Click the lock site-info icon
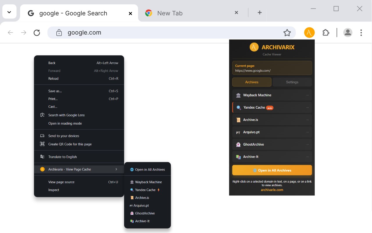The image size is (372, 233). [59, 33]
